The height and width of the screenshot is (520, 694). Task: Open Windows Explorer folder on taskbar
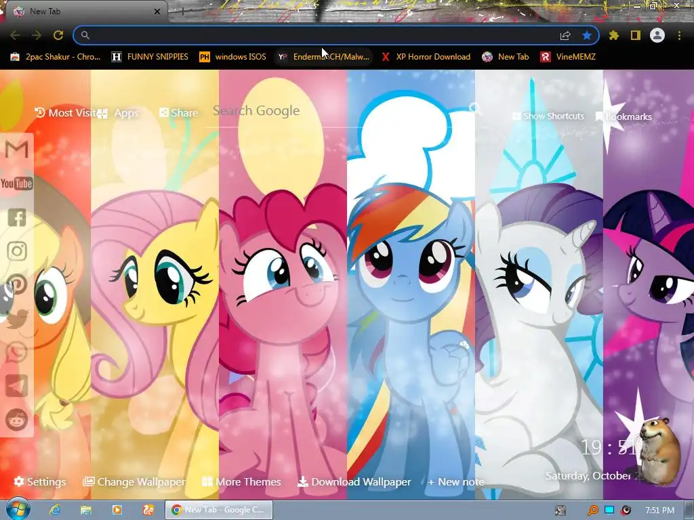[x=86, y=510]
